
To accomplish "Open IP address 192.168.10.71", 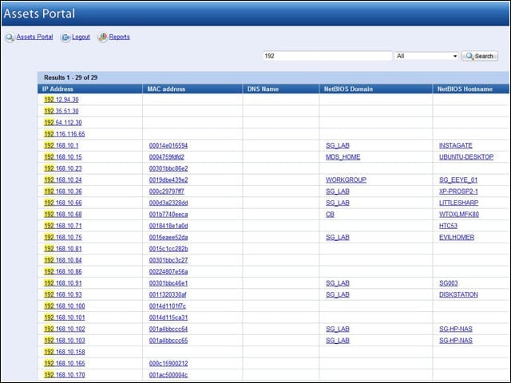I will (x=63, y=226).
